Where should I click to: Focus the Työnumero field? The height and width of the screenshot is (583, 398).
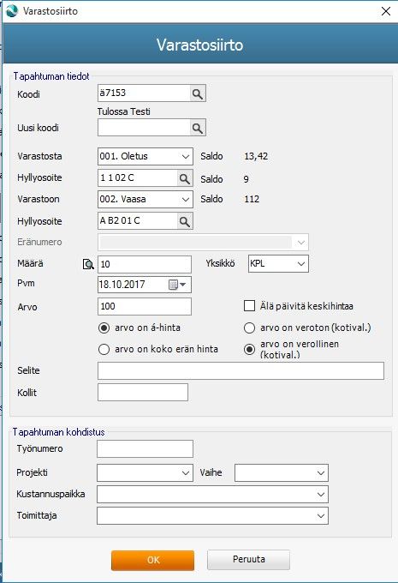145,448
